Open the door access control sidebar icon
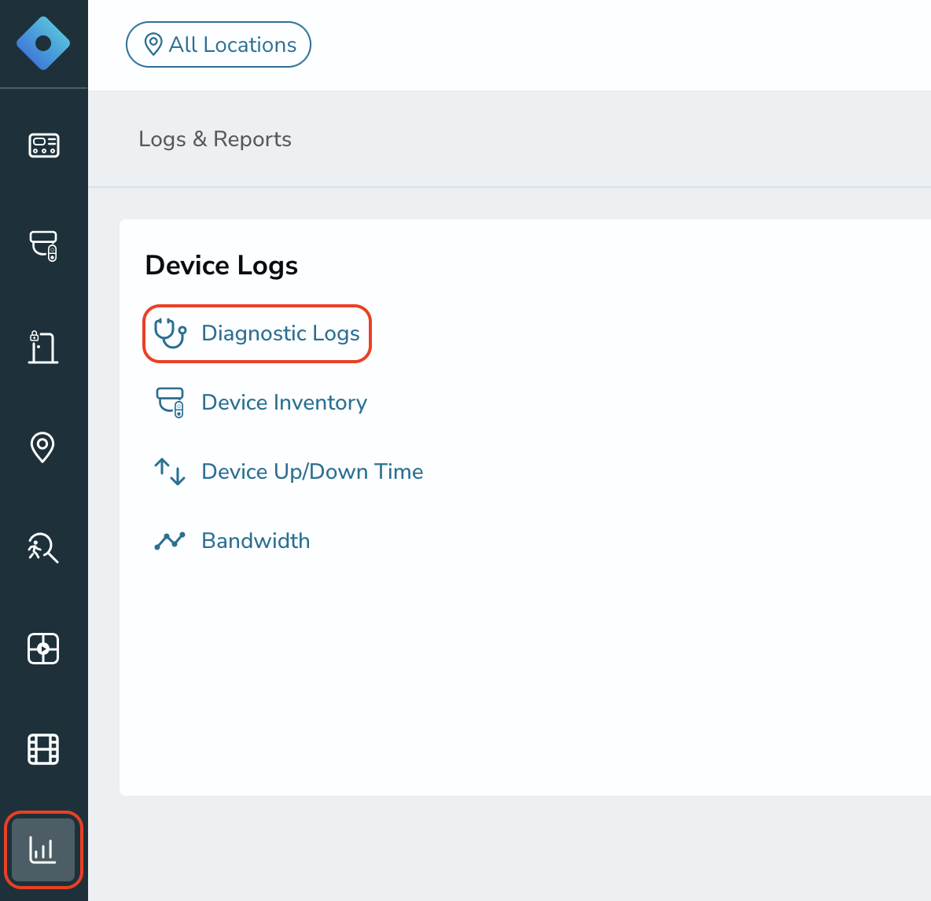 point(43,348)
